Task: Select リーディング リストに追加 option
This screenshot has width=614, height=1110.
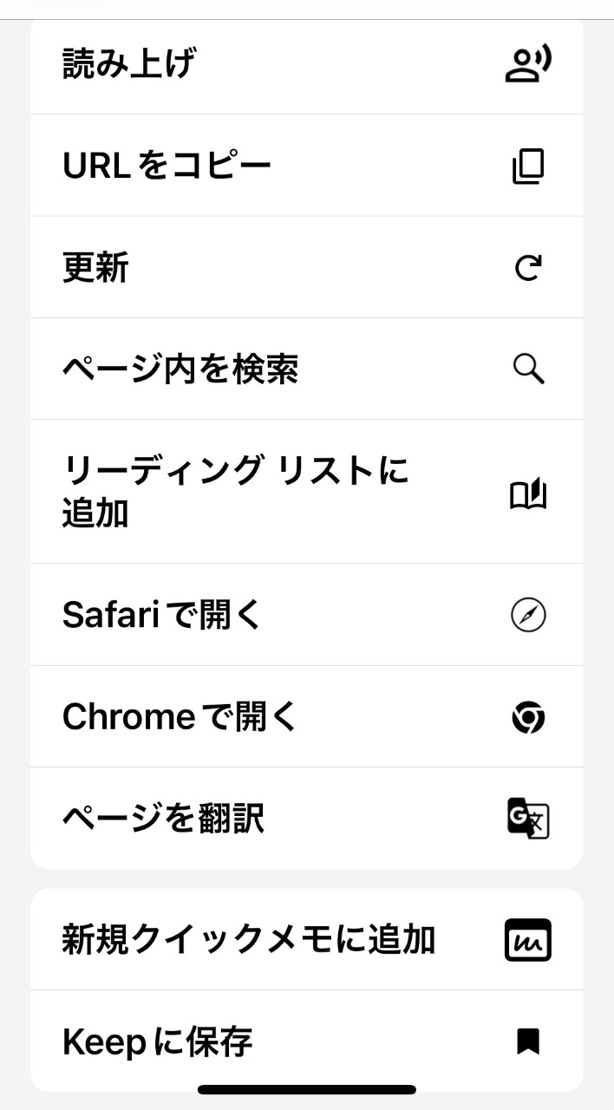Action: [234, 492]
